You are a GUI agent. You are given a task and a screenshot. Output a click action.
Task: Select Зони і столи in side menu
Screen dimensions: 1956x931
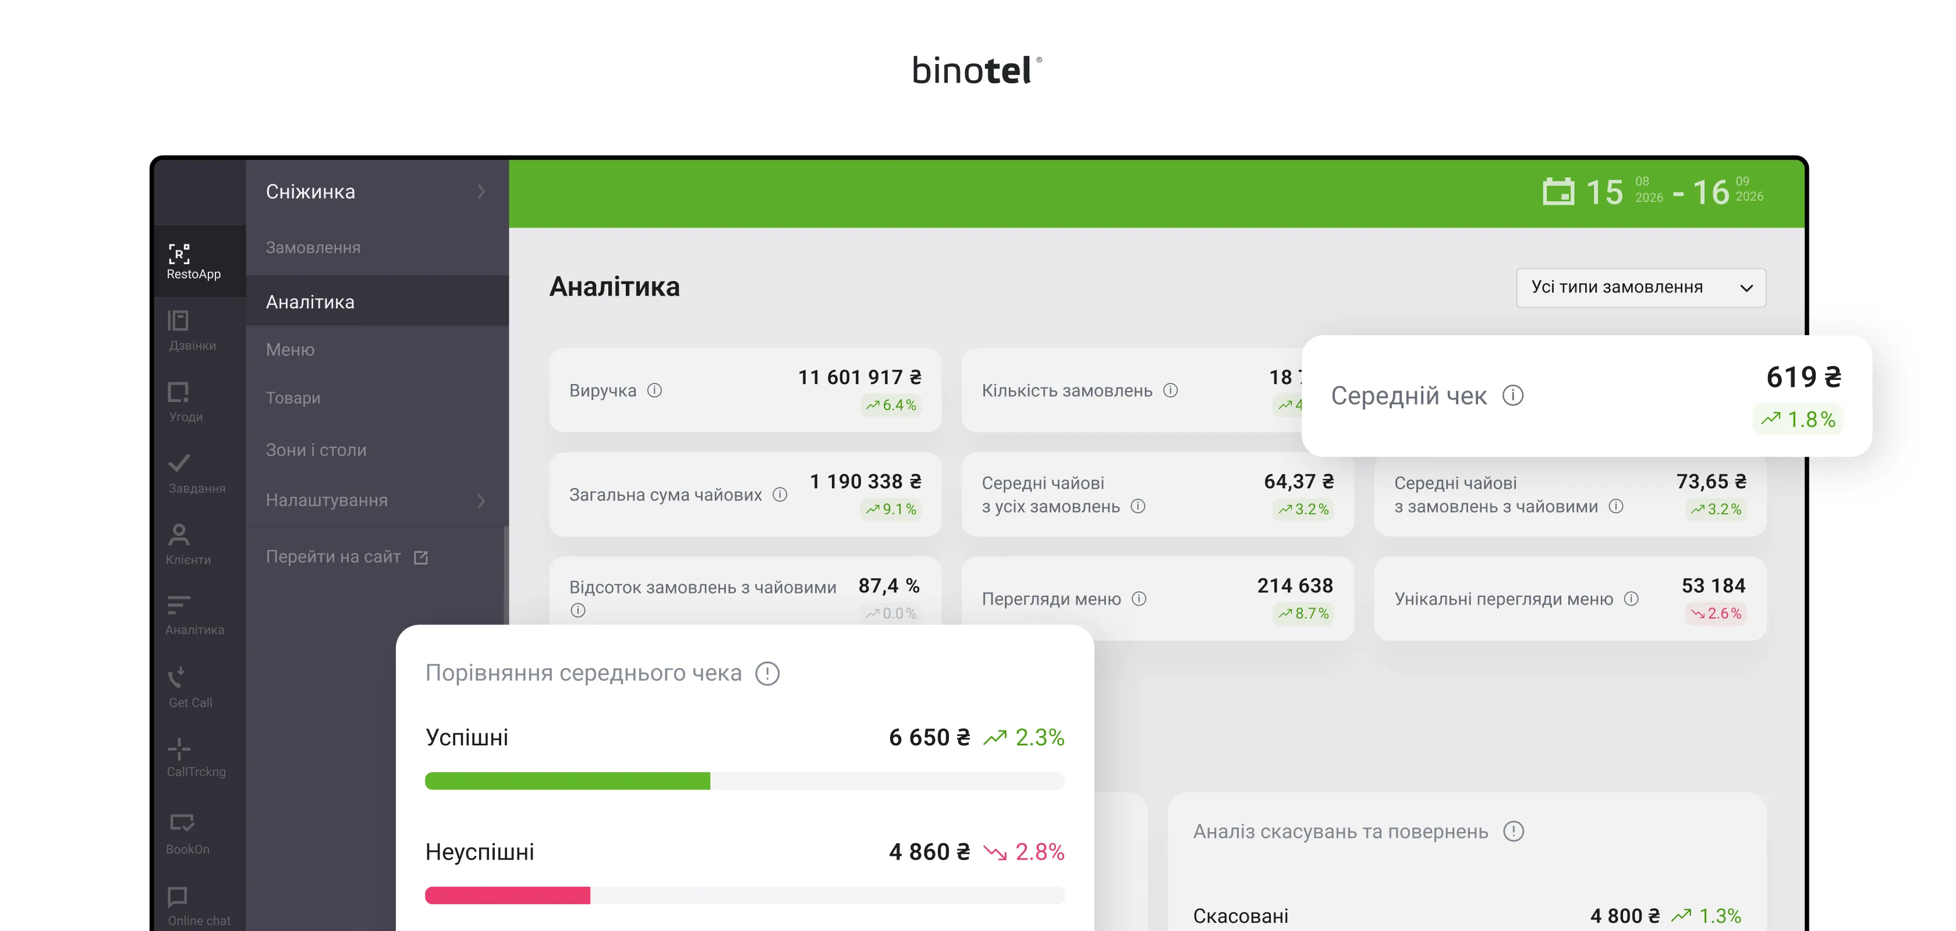377,449
